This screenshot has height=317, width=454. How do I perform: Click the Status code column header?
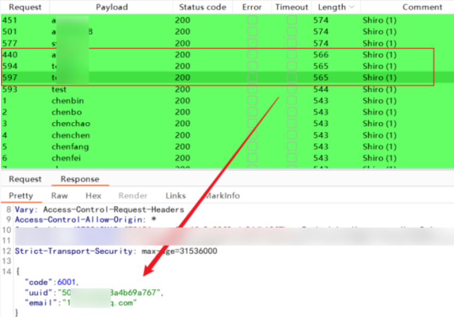(202, 7)
